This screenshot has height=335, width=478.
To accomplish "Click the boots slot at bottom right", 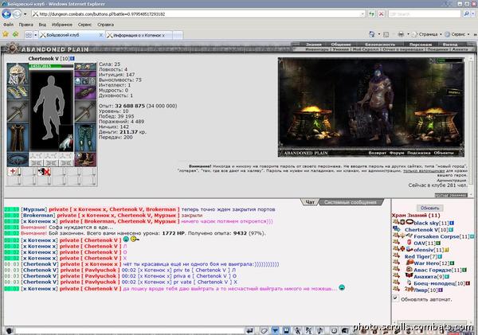I will pyautogui.click(x=85, y=159).
